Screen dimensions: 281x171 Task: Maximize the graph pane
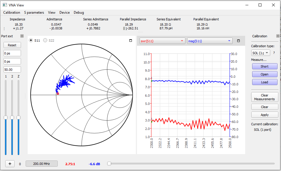pyautogui.click(x=238, y=41)
